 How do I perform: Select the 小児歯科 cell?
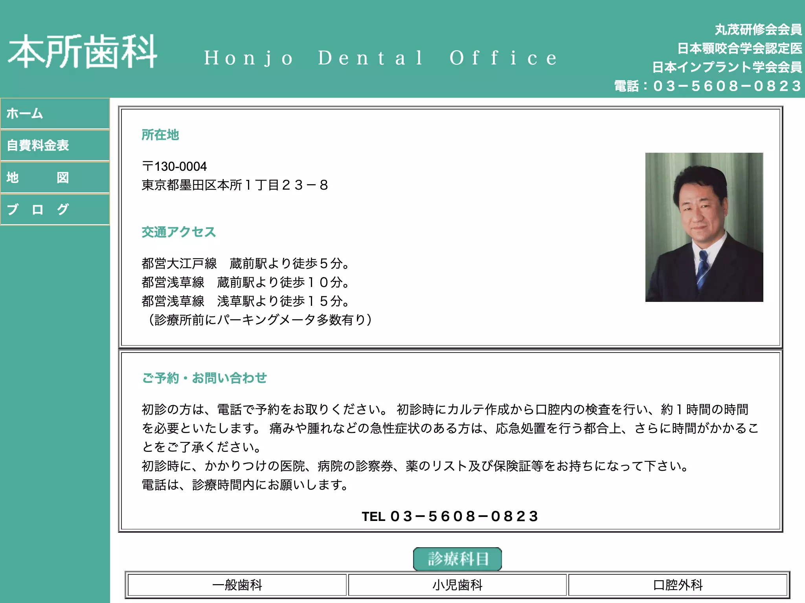pyautogui.click(x=458, y=585)
